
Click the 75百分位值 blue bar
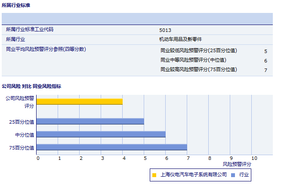tap(112, 147)
